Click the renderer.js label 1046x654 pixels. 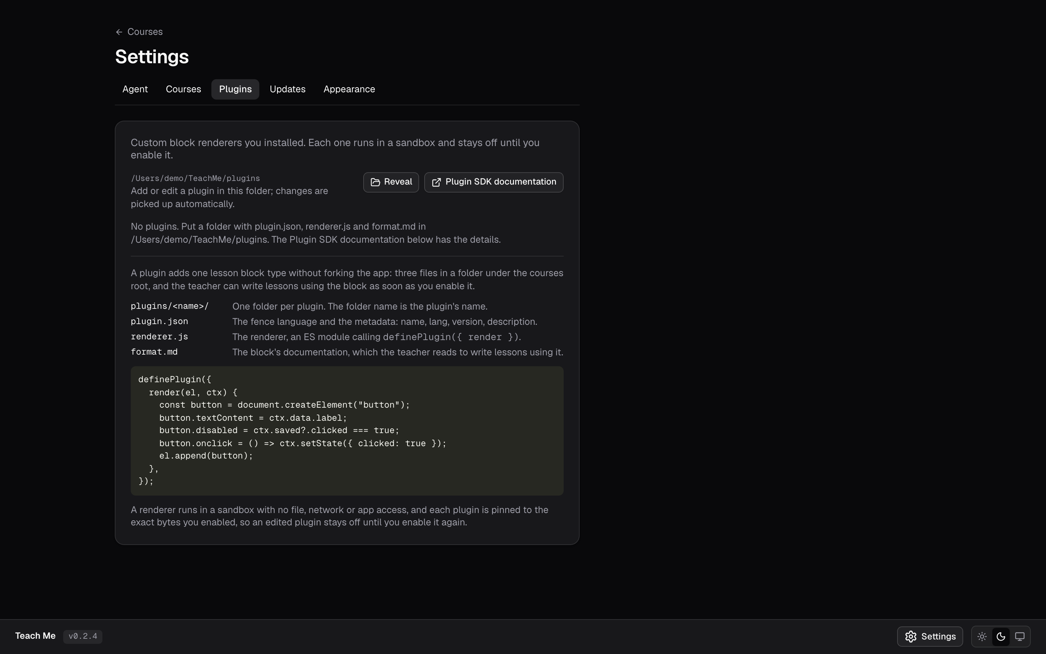pyautogui.click(x=159, y=336)
